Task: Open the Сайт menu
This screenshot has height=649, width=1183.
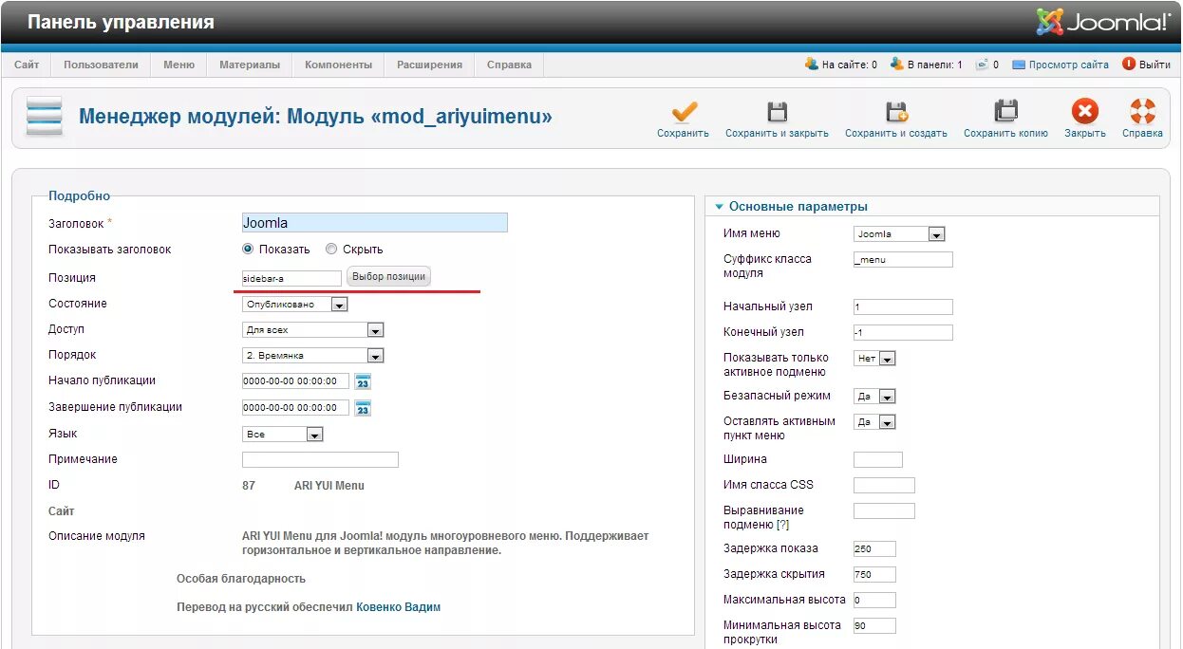Action: point(27,65)
